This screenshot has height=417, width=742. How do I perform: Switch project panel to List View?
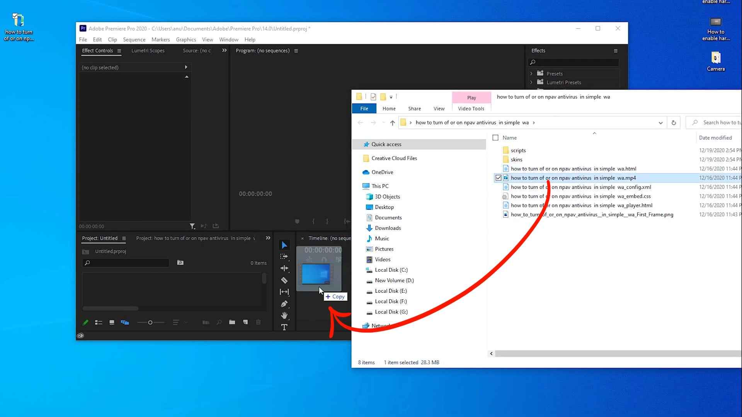click(99, 322)
